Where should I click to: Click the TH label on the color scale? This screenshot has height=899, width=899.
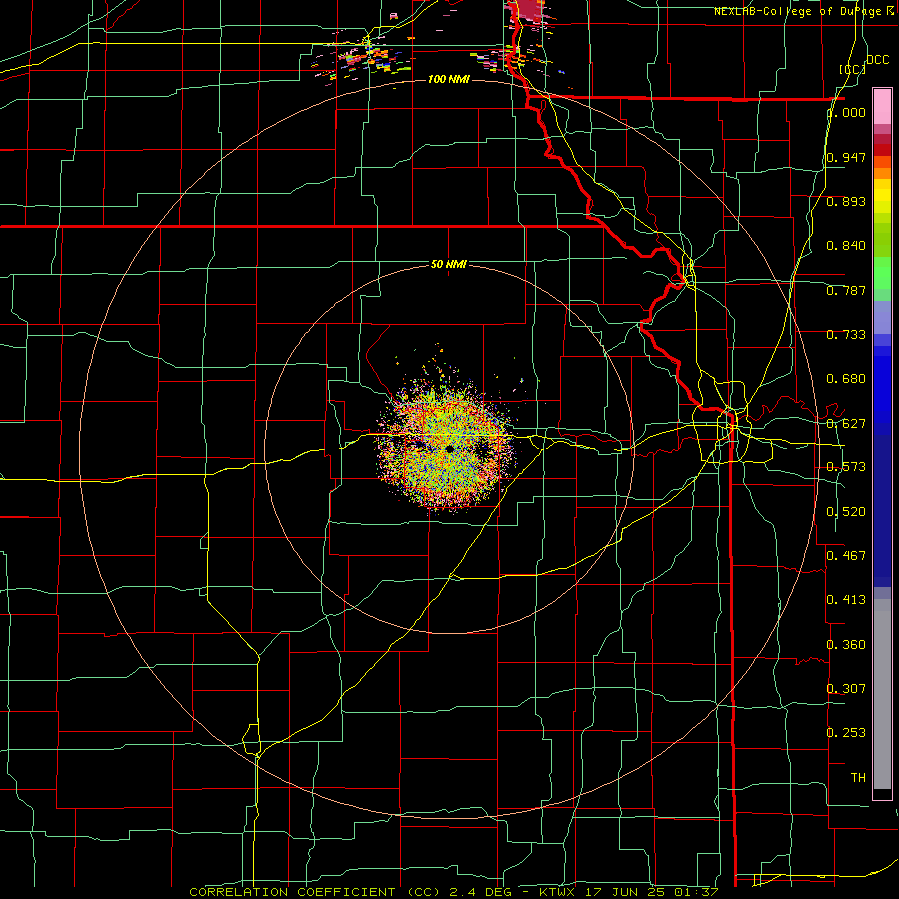[858, 778]
